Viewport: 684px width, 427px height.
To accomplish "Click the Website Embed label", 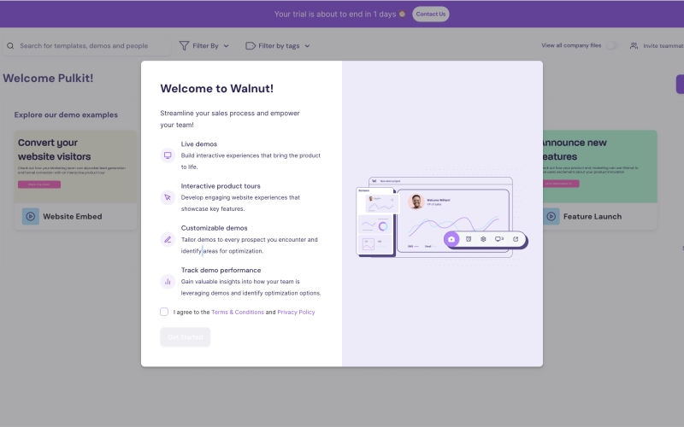I will coord(73,217).
